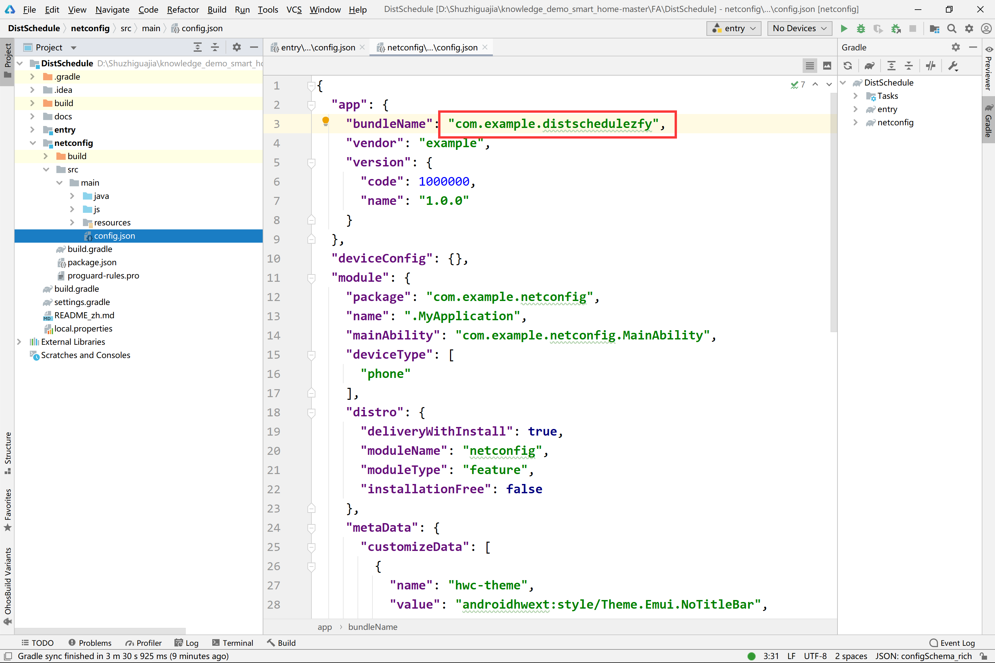
Task: Click the intention lightbulb on line 3
Action: (x=325, y=121)
